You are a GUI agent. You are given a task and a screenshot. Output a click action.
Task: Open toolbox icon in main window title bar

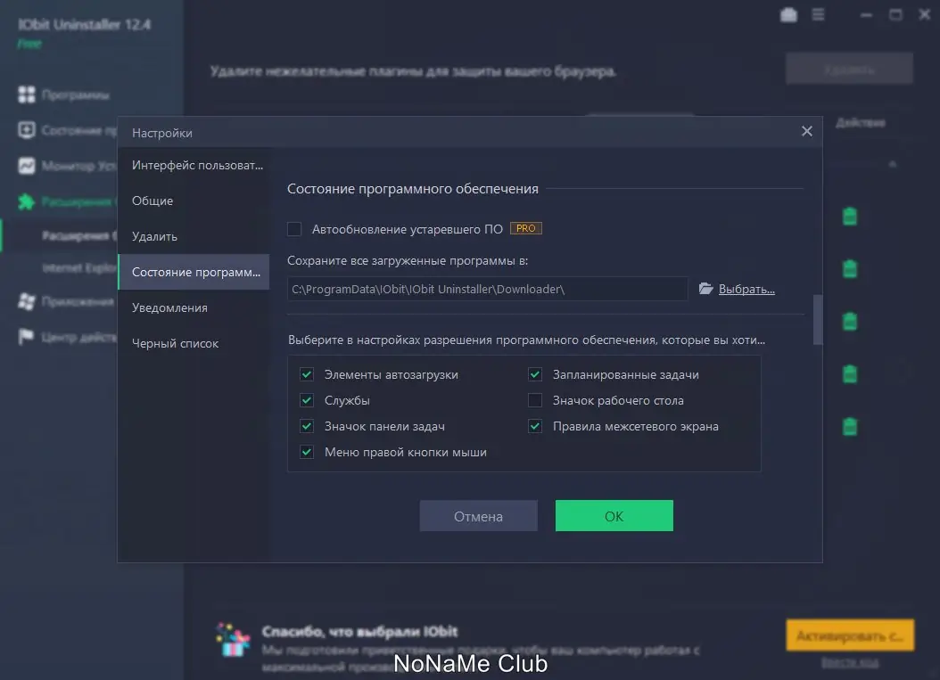(789, 14)
